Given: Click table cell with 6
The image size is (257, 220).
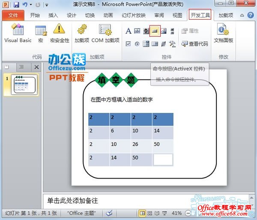Looking at the screenshot, I should (120, 132).
